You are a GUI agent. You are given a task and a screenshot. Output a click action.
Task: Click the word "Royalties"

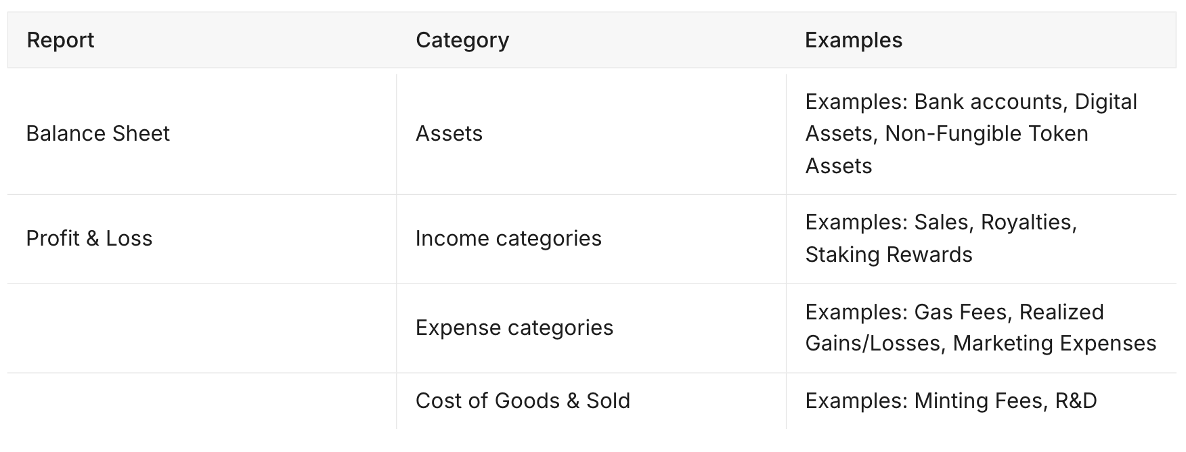[1027, 223]
